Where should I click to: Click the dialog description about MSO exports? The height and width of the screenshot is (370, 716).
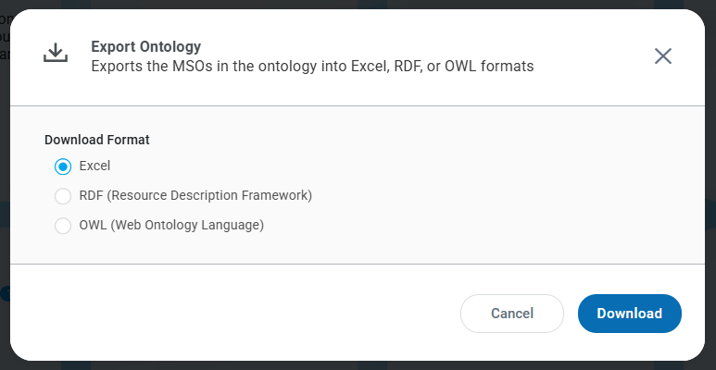point(312,67)
